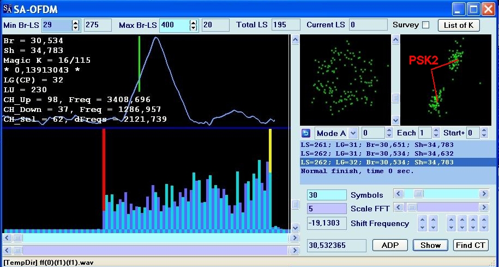Click the spectrum panel scrollbar down arrow
499x267 pixels.
tap(295, 228)
